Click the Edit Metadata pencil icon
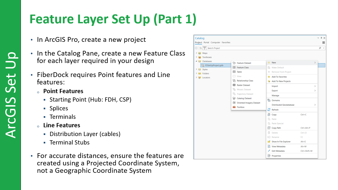 [269, 151]
